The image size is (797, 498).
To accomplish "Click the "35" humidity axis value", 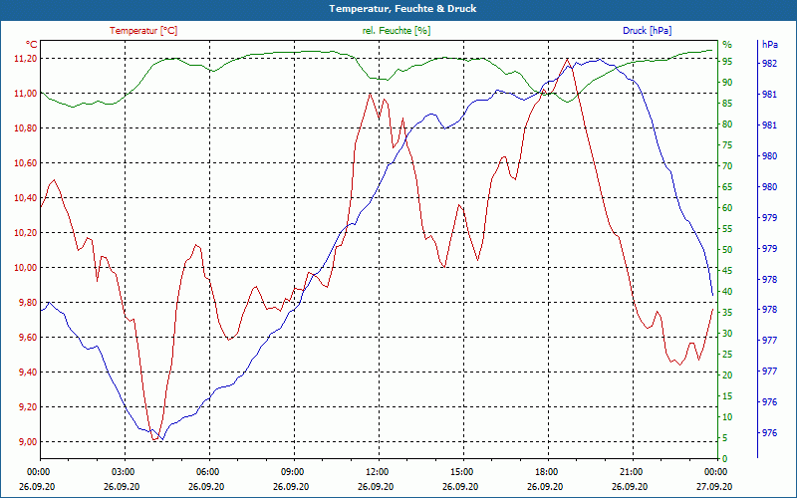I will (727, 313).
